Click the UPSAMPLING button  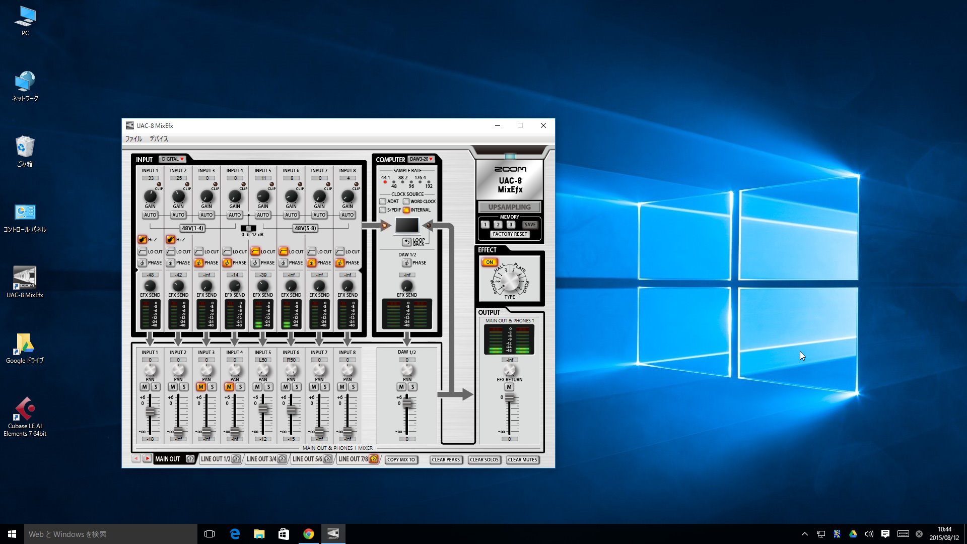pos(509,207)
